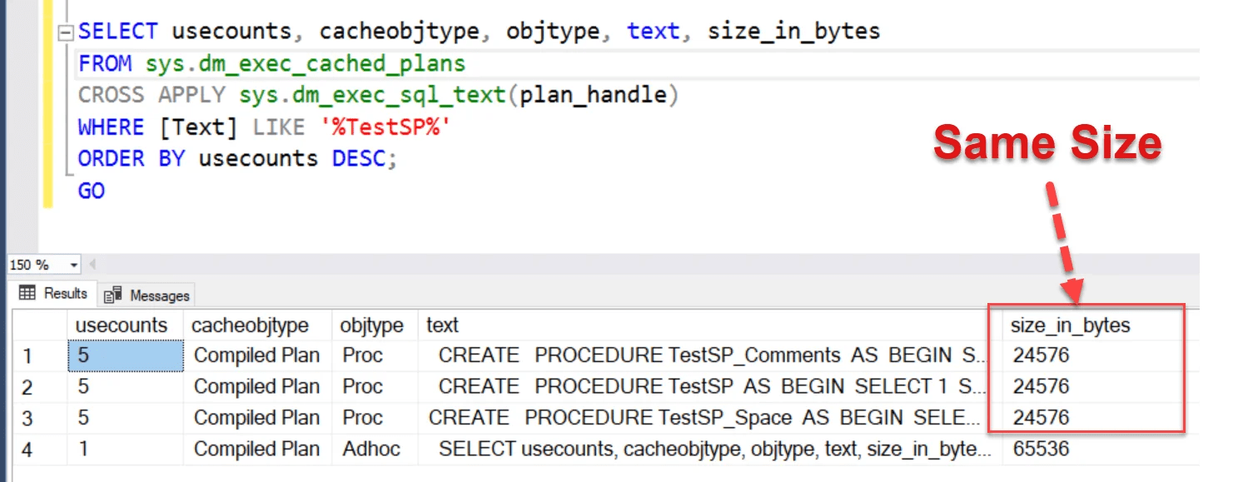
Task: Click the small left arrow beside the zoom box
Action: [92, 263]
